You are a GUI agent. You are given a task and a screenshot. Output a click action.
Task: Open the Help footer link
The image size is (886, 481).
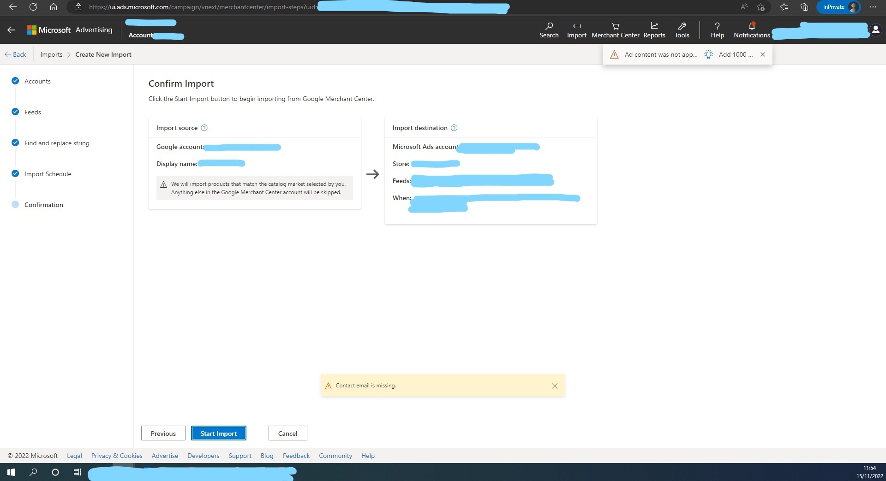[368, 456]
